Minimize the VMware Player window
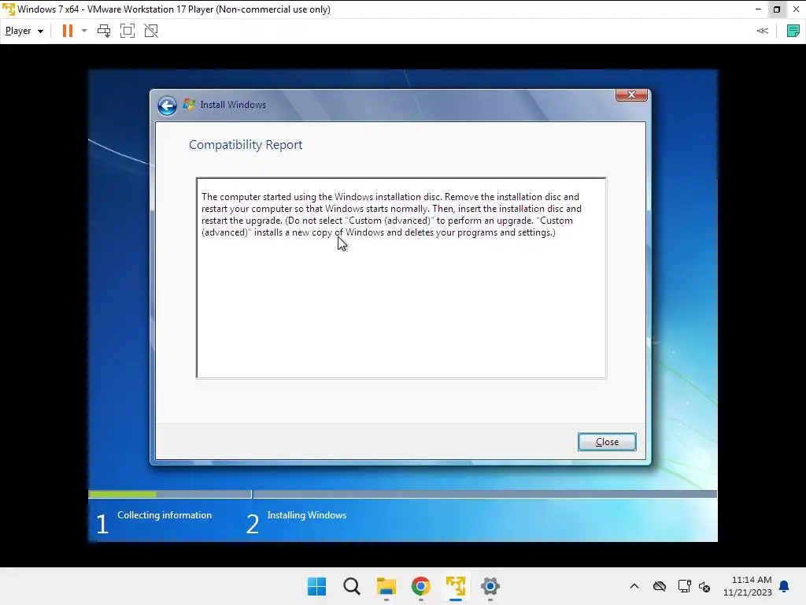 point(758,9)
